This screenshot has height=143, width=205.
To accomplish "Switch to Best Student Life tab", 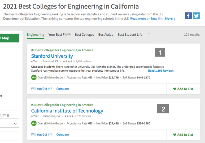I will click(x=130, y=35).
